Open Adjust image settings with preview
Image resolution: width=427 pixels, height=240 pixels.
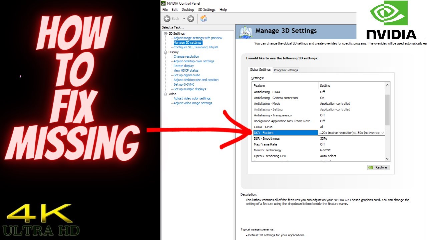(198, 38)
